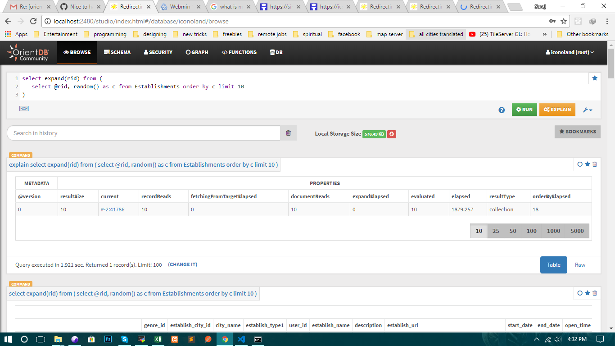Bookmark the current query using the star icon
The height and width of the screenshot is (346, 615).
coord(595,78)
